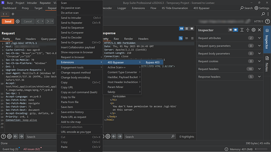
Task: Expand all Inspector sections
Action: [242, 30]
